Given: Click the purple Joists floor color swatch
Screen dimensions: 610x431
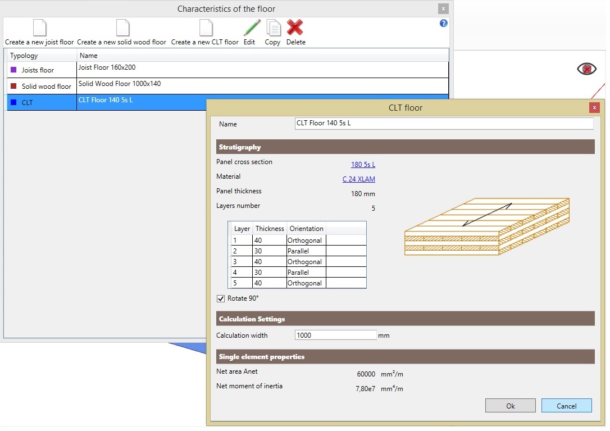Looking at the screenshot, I should [13, 70].
